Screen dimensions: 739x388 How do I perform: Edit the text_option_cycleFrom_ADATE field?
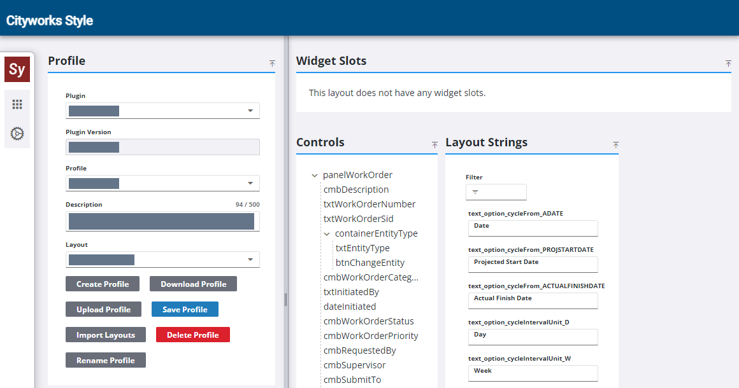pos(533,228)
